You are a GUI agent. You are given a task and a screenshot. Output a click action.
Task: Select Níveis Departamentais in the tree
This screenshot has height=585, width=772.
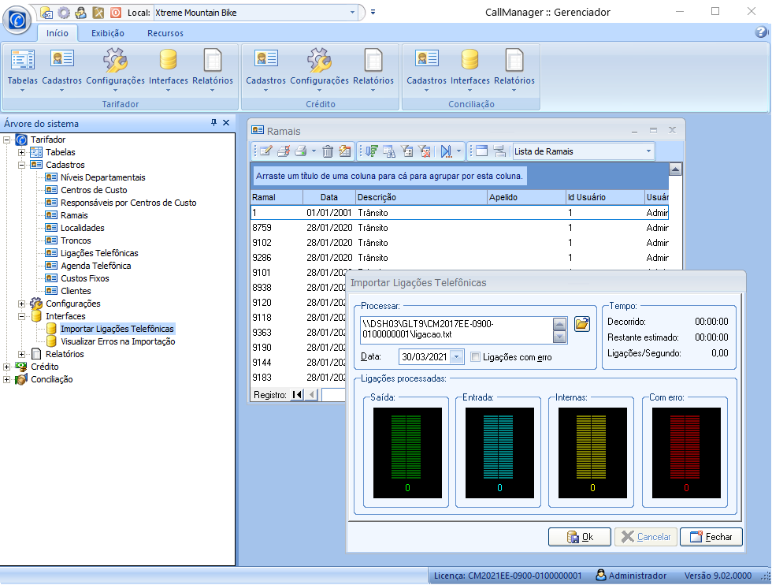tap(103, 177)
